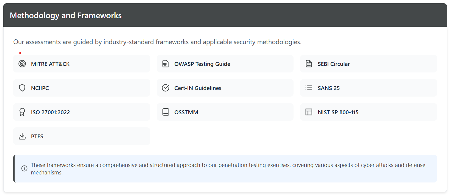Click the award ribbon icon beside ISO 27001:2022
The width and height of the screenshot is (450, 195).
point(22,112)
